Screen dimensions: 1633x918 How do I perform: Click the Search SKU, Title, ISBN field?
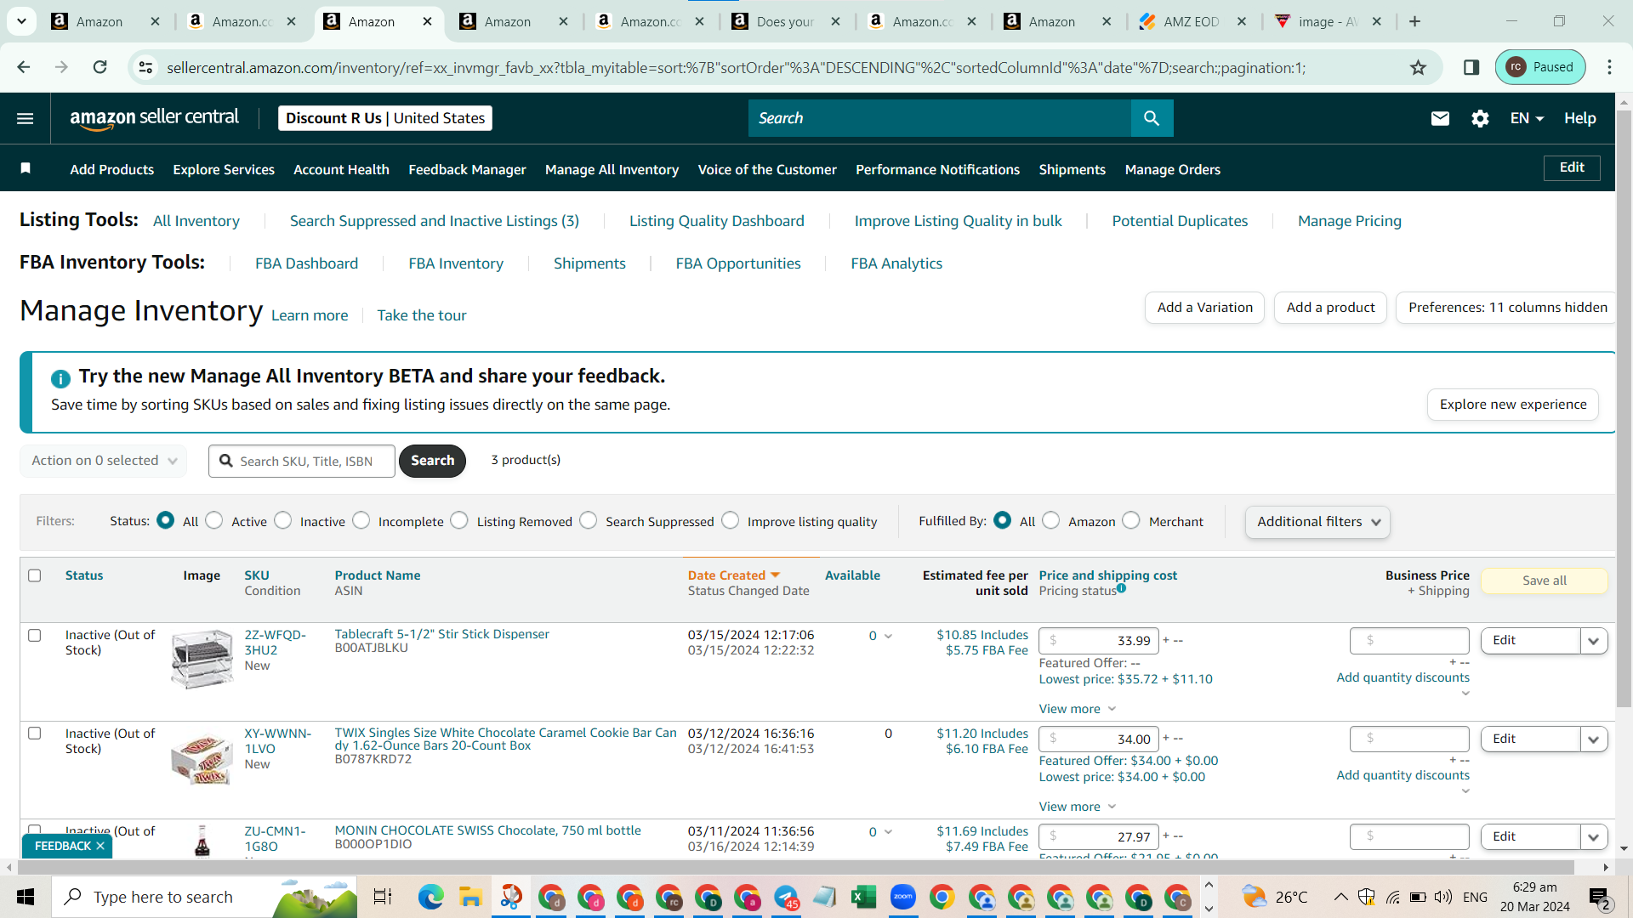(302, 461)
